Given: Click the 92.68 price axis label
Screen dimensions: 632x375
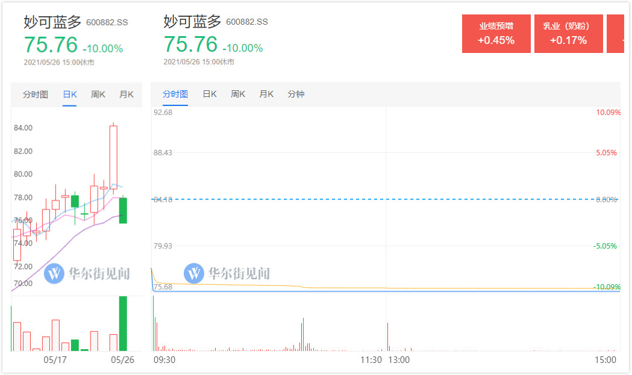Looking at the screenshot, I should click(x=163, y=113).
